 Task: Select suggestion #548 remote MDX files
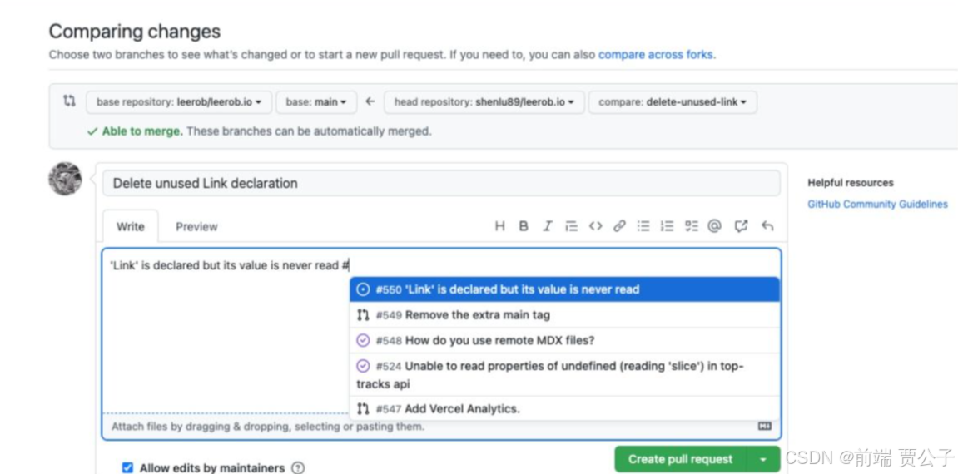(x=564, y=340)
